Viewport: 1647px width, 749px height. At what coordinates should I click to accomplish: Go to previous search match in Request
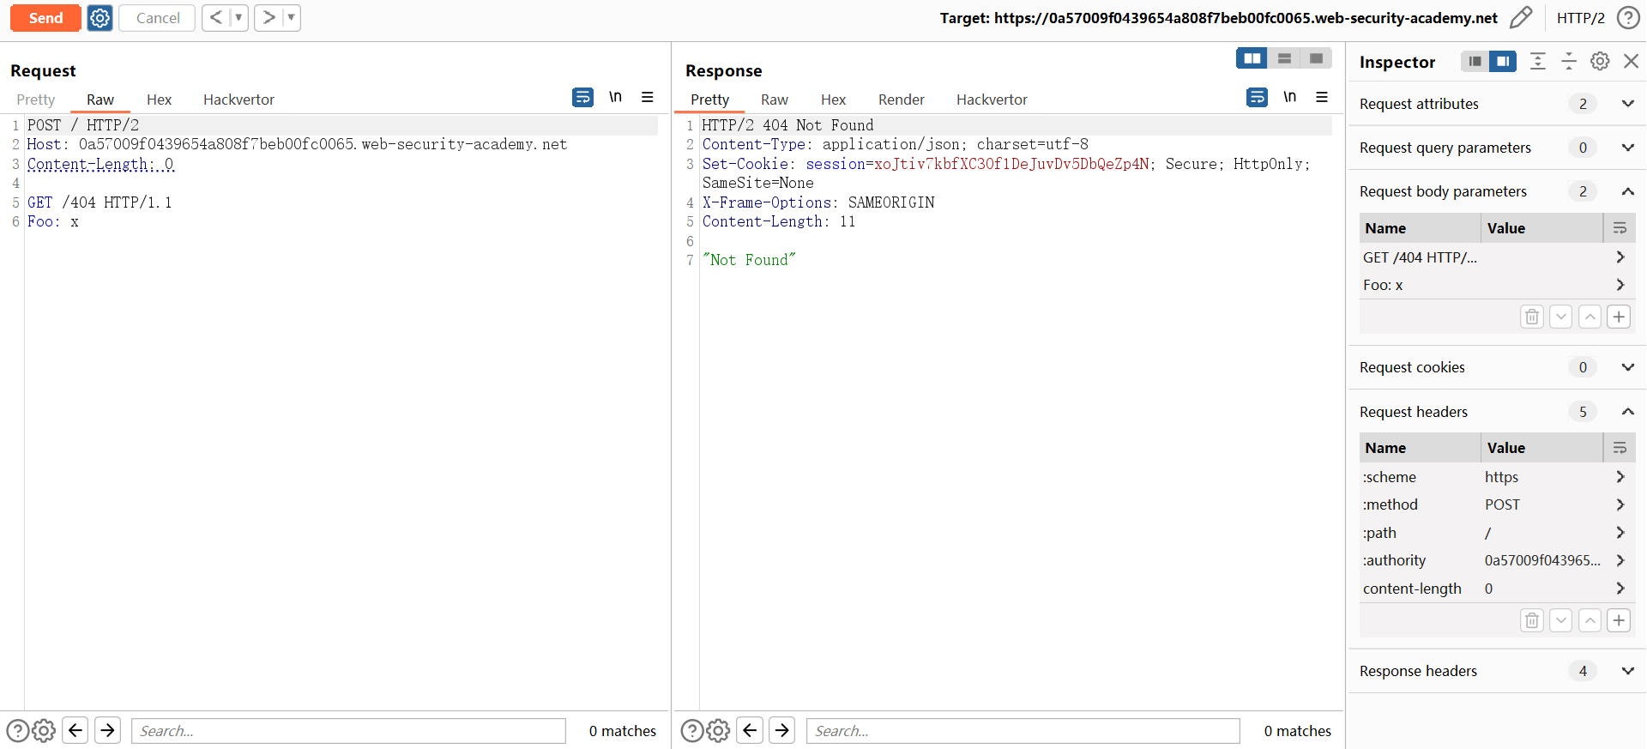[x=75, y=730]
